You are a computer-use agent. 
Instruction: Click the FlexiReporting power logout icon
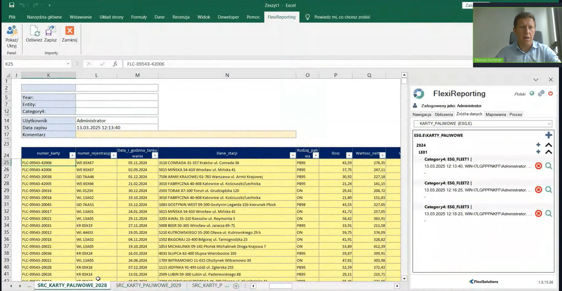[550, 94]
